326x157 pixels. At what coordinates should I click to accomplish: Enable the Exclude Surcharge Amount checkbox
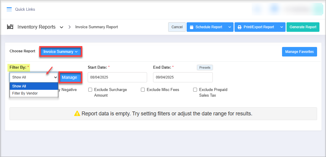90,90
